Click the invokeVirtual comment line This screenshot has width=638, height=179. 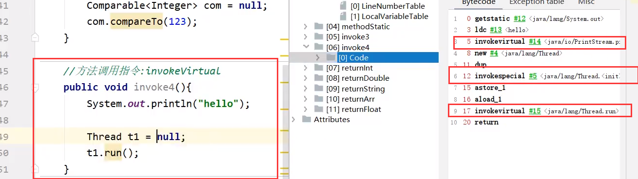click(x=142, y=71)
